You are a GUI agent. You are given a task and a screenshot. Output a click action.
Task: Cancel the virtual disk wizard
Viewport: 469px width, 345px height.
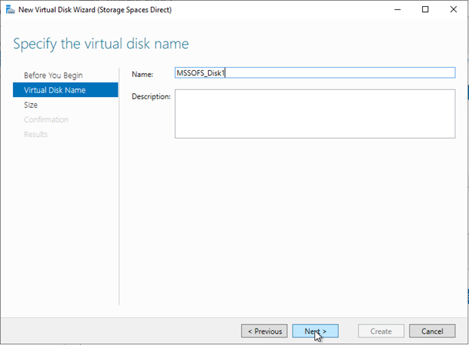[x=432, y=331]
